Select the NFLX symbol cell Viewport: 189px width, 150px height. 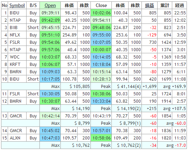(17, 35)
